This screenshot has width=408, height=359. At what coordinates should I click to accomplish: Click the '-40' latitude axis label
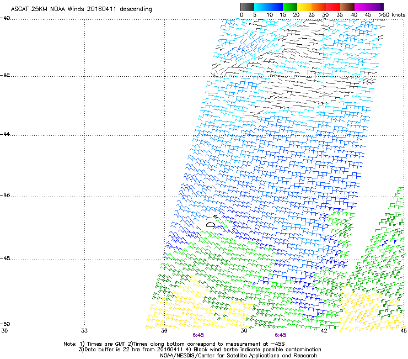click(x=6, y=18)
